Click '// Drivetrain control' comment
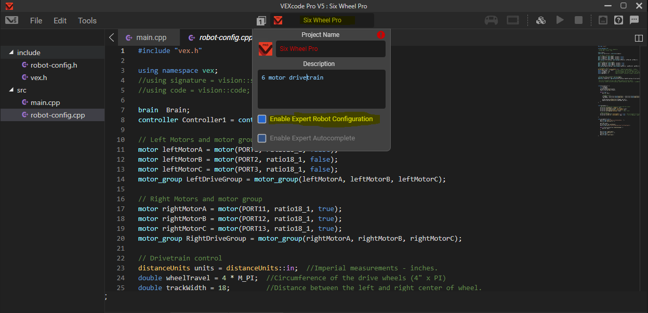Screen dimensions: 648x313 tap(180, 258)
